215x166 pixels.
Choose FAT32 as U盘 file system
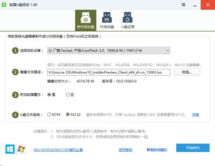(x=73, y=114)
